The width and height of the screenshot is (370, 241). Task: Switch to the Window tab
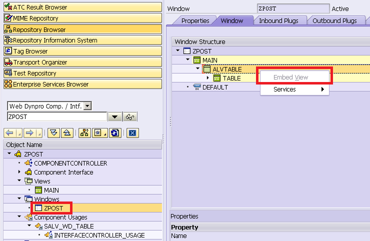pos(231,21)
